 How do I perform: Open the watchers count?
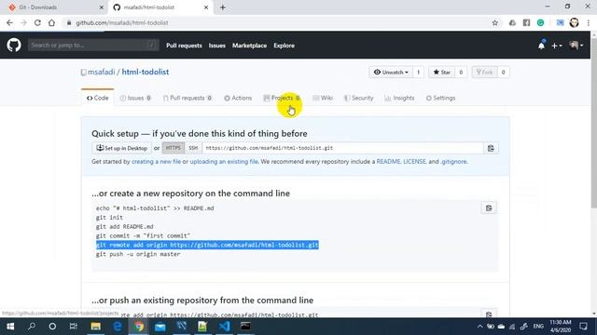click(419, 73)
